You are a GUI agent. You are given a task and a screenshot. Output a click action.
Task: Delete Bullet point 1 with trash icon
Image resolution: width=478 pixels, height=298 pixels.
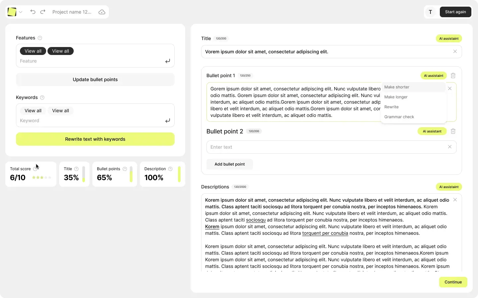point(453,75)
